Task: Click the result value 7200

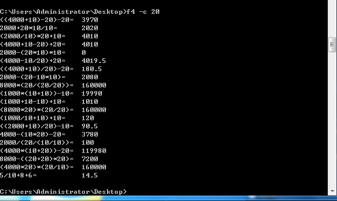Action: coord(90,159)
